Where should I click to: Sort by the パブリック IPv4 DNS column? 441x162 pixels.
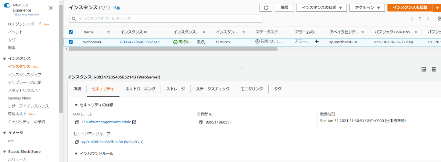tap(416, 32)
